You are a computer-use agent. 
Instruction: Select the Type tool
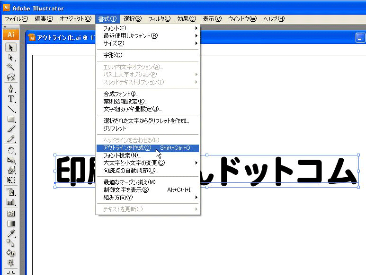pyautogui.click(x=10, y=99)
